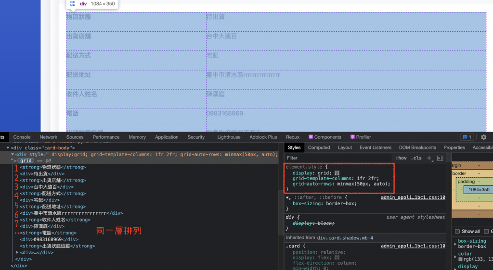The image size is (493, 270).
Task: Open admin_appli…1bc1.css:10 link for box-sizing rule
Action: (x=413, y=197)
